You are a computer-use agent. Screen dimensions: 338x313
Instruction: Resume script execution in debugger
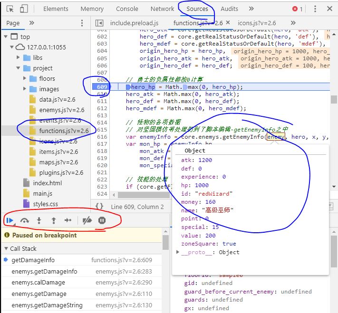tap(10, 220)
